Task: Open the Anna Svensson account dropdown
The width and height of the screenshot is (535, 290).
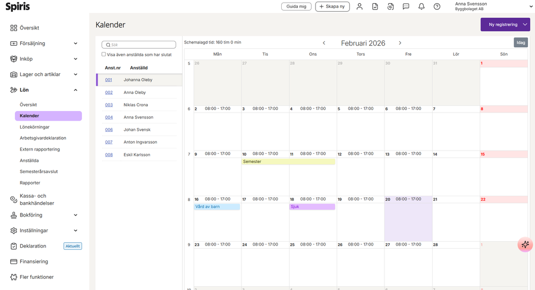Action: point(531,6)
